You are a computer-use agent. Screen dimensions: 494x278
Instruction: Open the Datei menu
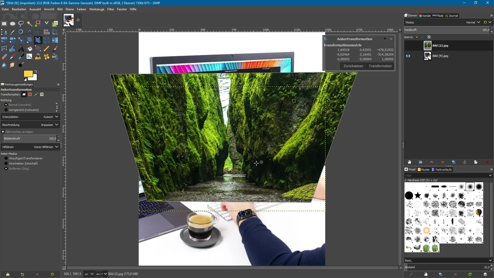(5, 9)
